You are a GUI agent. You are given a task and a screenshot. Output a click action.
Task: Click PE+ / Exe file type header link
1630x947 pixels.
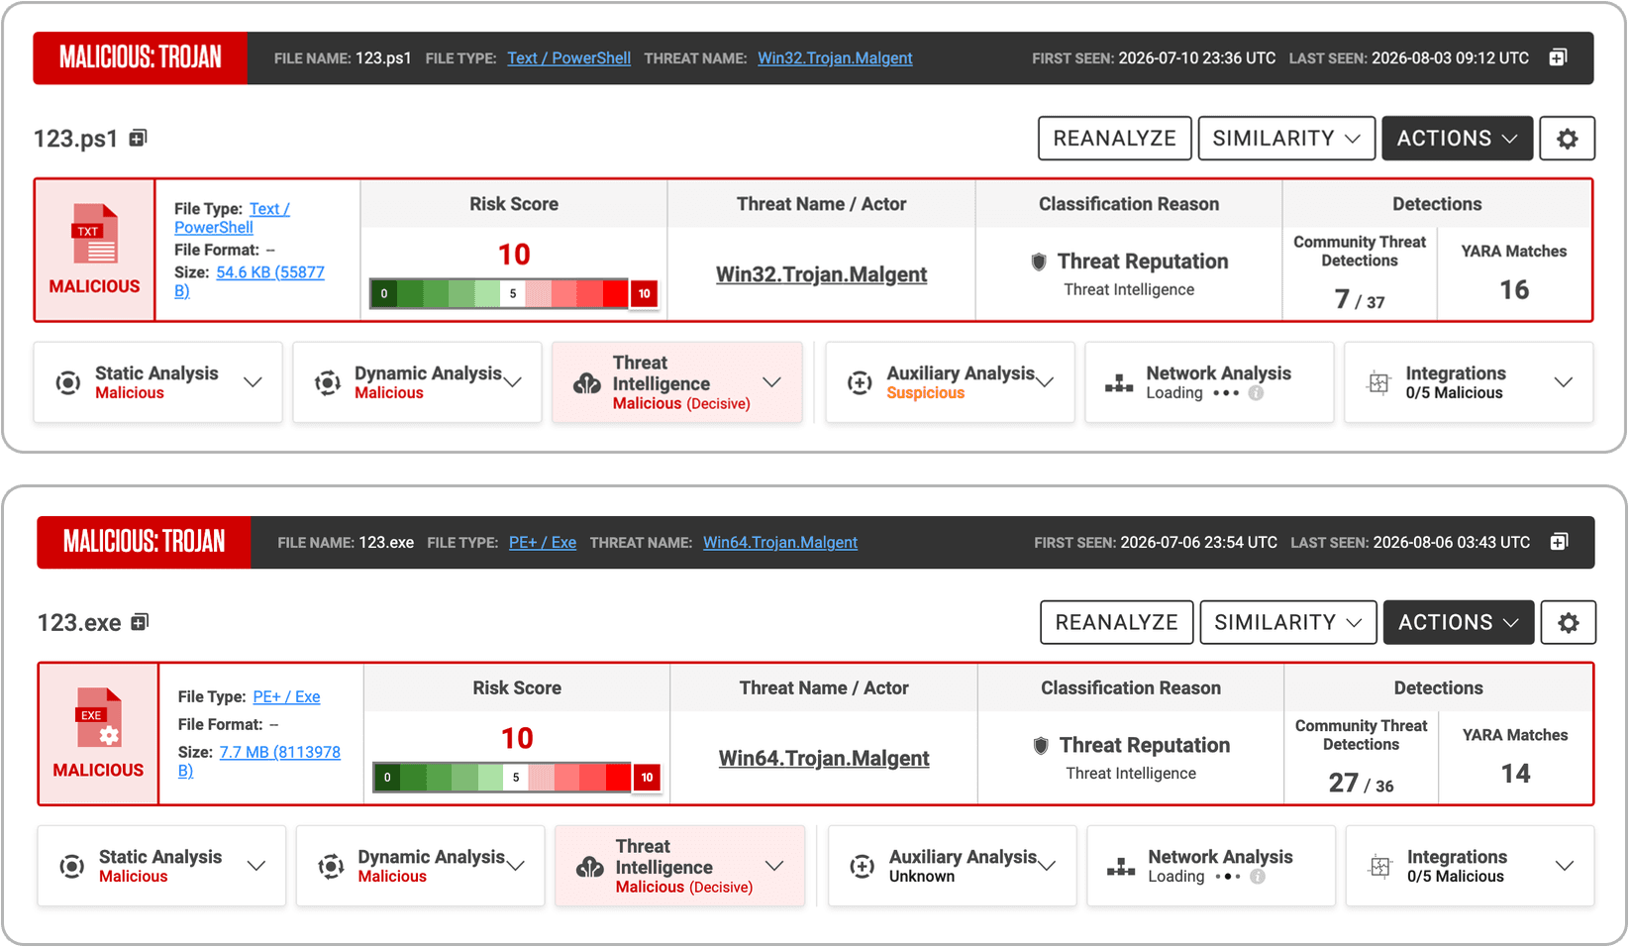click(x=543, y=543)
